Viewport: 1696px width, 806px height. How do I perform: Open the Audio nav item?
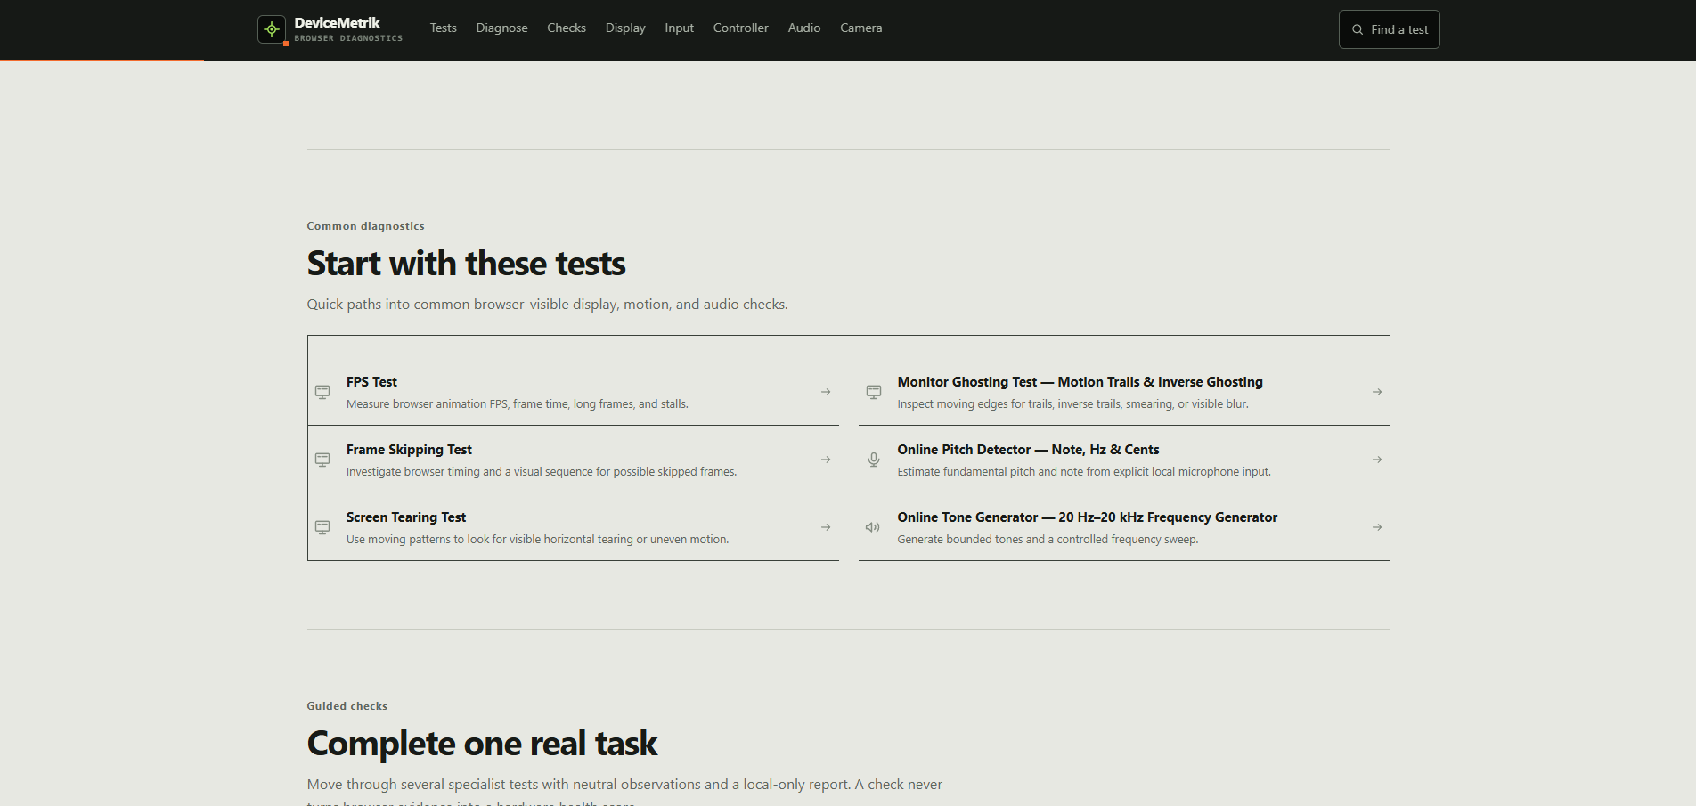coord(804,28)
